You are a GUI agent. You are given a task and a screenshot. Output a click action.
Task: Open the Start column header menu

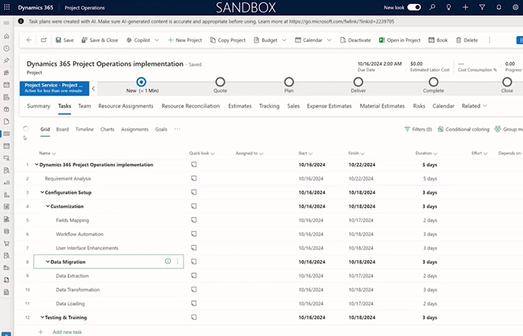point(305,153)
